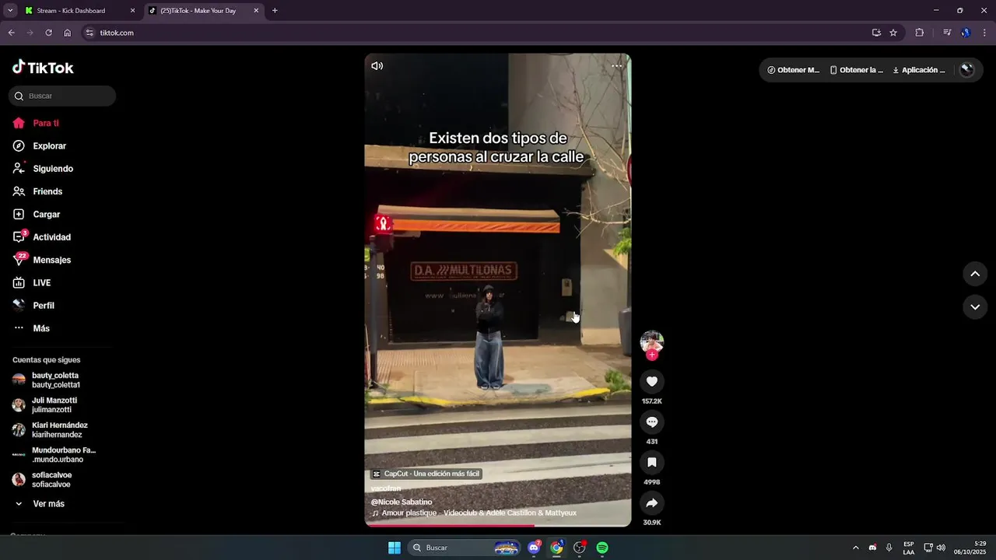Open a new browser tab

(275, 11)
